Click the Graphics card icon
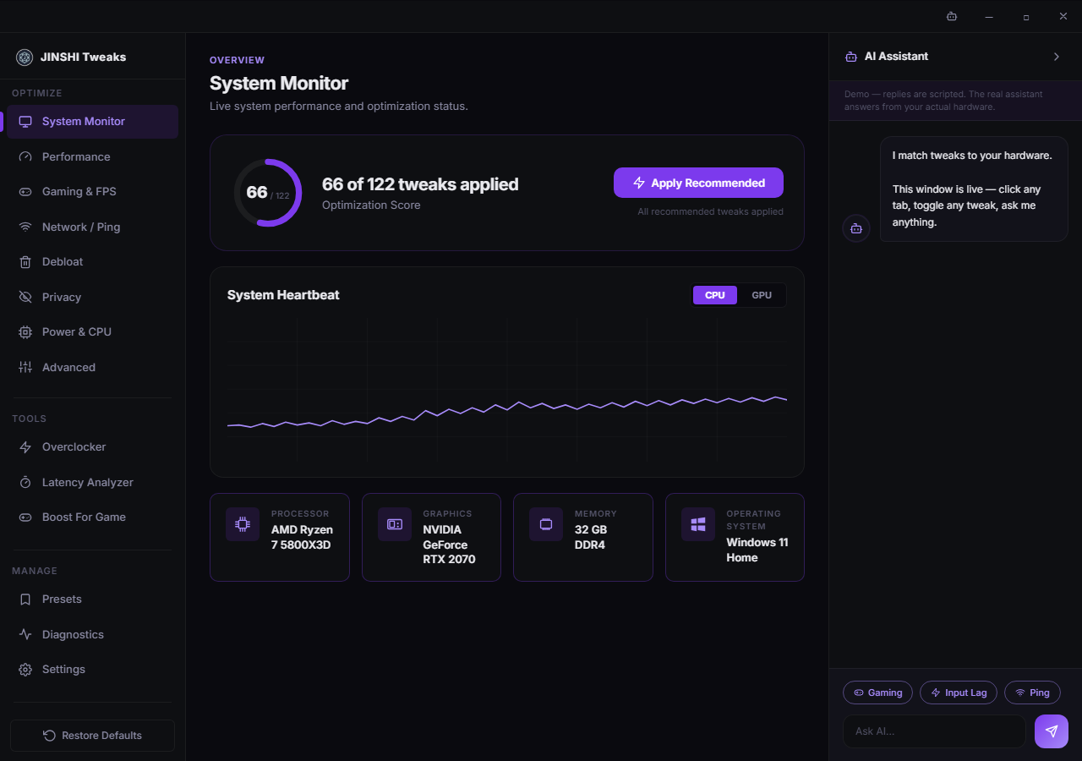 tap(395, 524)
